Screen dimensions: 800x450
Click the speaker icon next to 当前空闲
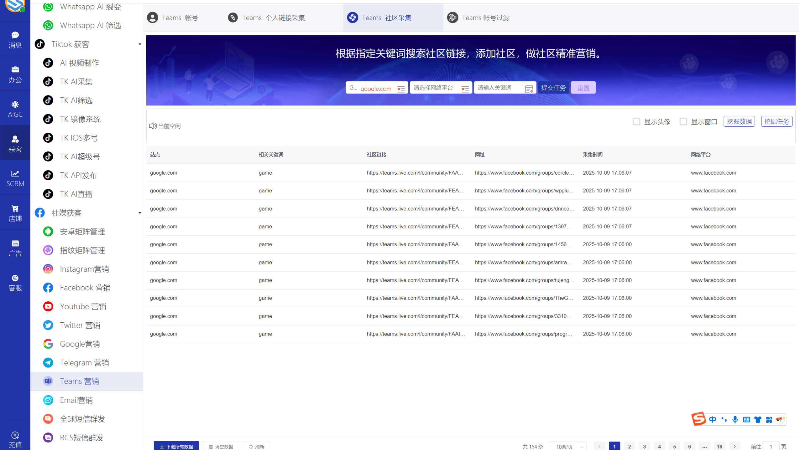coord(153,125)
